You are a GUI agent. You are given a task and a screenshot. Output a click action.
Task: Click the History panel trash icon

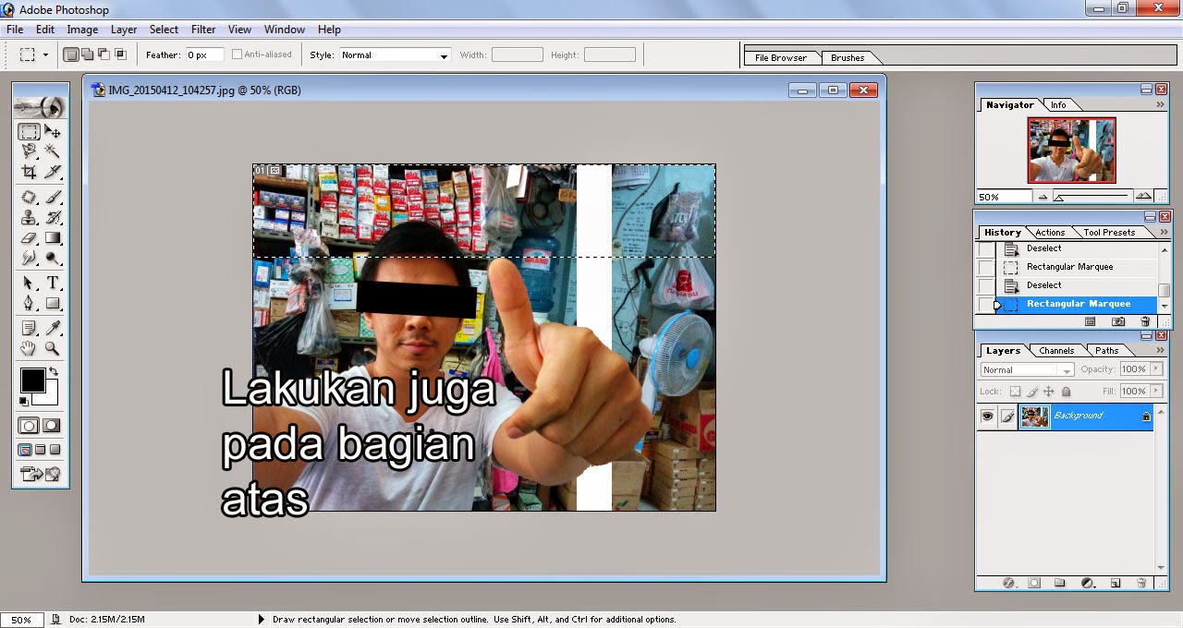pyautogui.click(x=1144, y=321)
